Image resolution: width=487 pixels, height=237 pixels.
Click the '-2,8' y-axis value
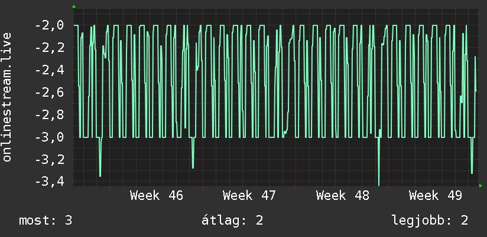[x=50, y=114]
